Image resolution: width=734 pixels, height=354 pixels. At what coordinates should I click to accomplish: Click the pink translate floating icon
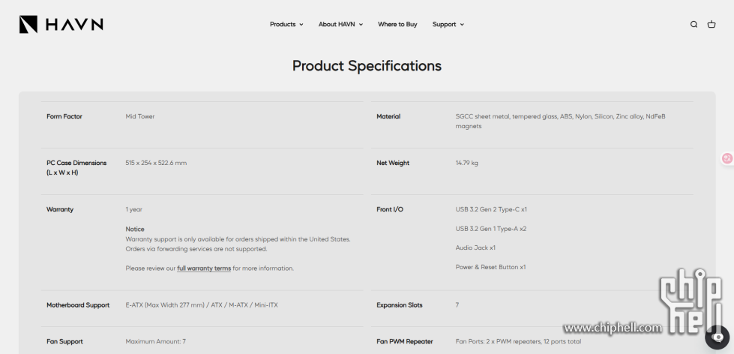727,158
